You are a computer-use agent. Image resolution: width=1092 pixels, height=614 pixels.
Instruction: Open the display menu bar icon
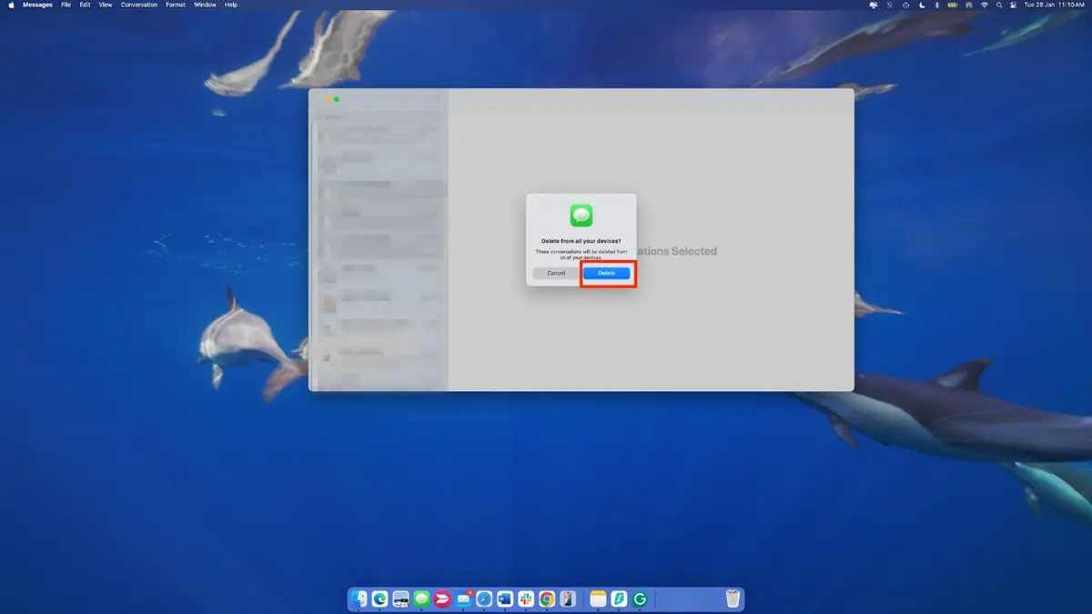[874, 5]
